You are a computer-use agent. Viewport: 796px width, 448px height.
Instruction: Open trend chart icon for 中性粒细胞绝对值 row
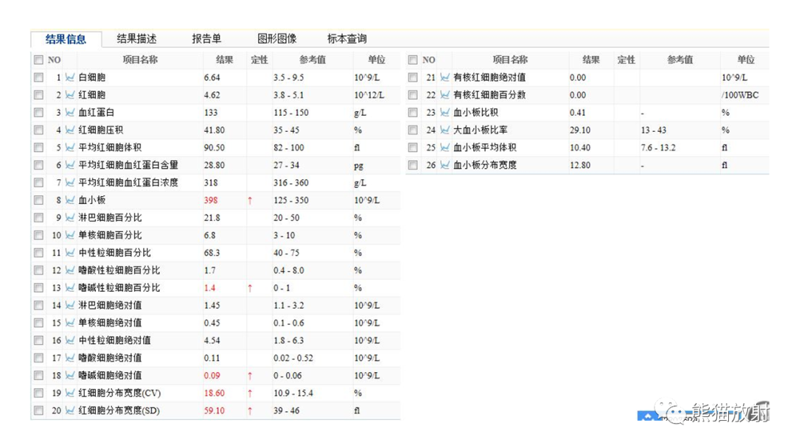(70, 340)
